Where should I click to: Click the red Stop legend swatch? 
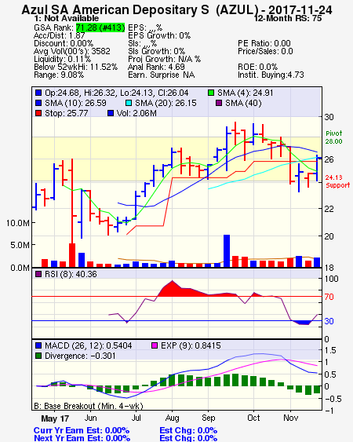click(x=38, y=113)
